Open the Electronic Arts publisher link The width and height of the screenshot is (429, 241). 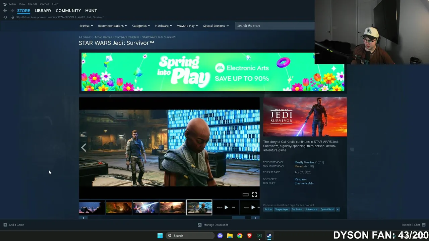(x=304, y=183)
